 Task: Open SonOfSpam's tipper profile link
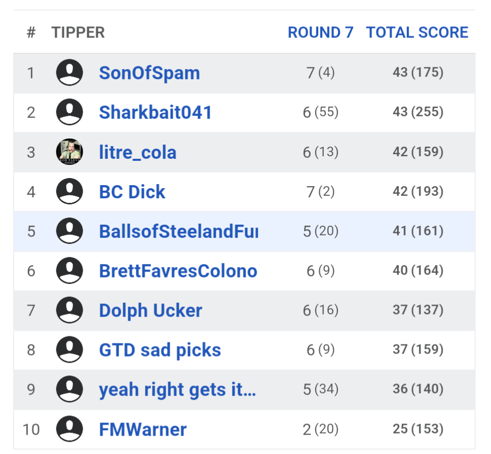pos(149,73)
